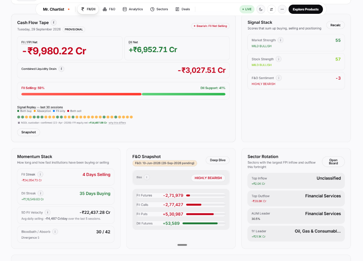Viewport: 363px width, 261px height.
Task: Select the AUM Leader Financial Services card
Action: point(296,216)
